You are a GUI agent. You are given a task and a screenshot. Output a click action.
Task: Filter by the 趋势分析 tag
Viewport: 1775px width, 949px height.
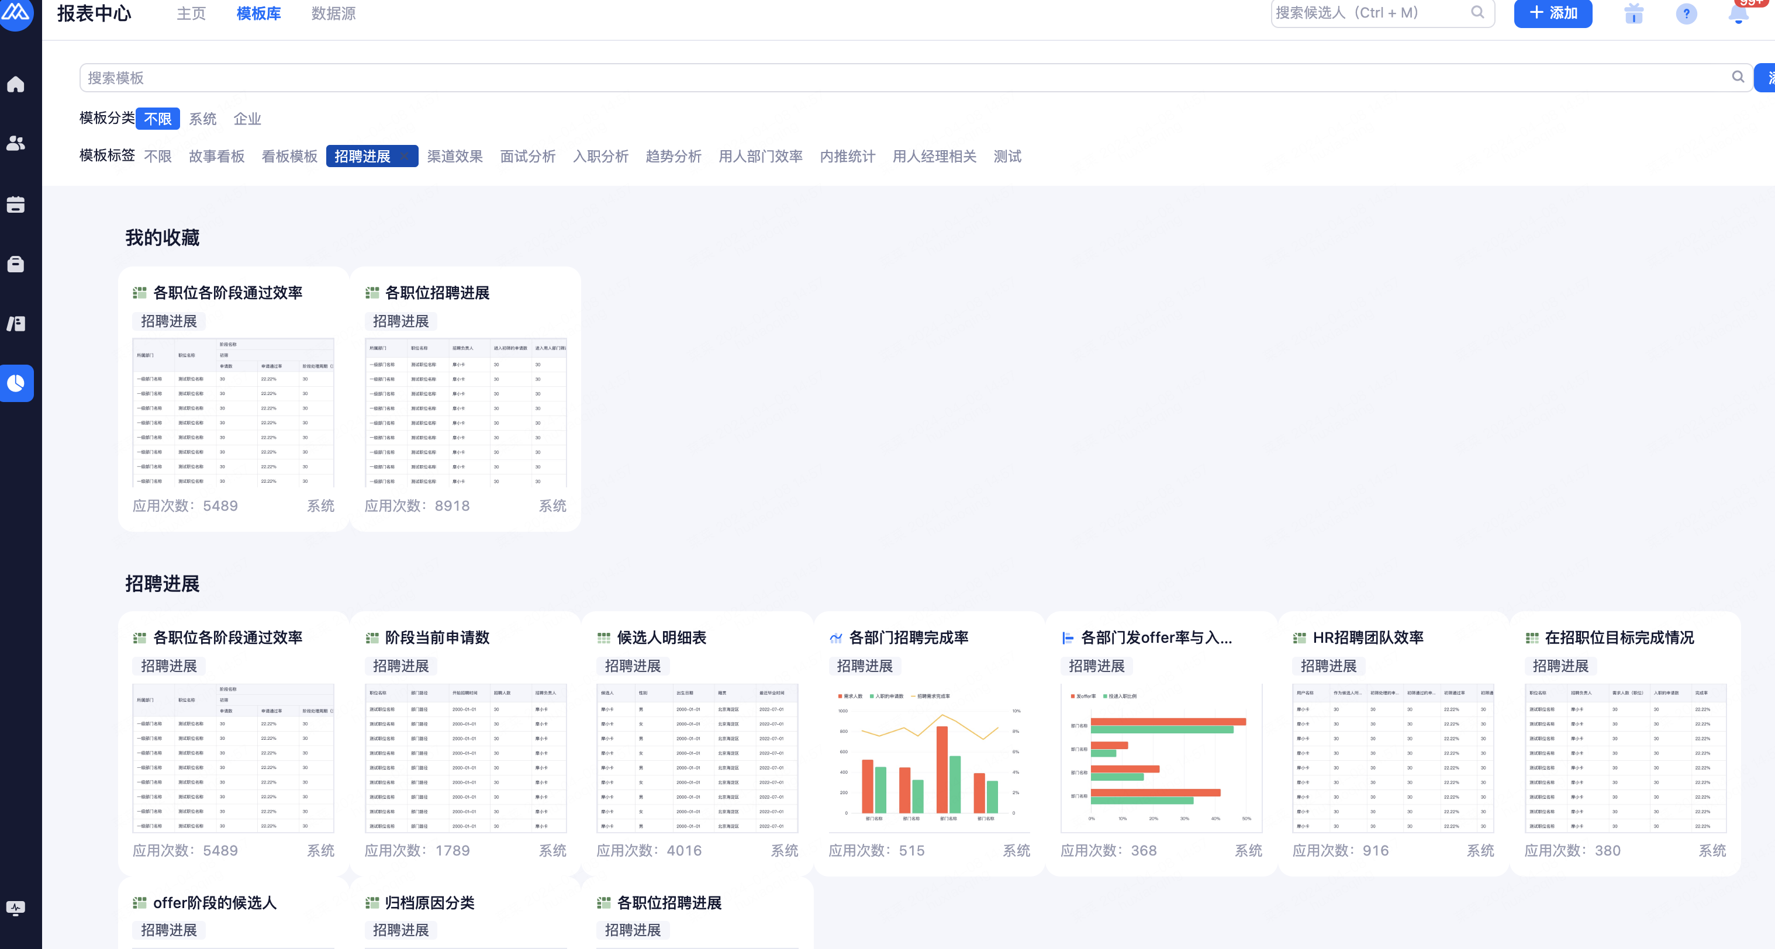click(x=674, y=157)
